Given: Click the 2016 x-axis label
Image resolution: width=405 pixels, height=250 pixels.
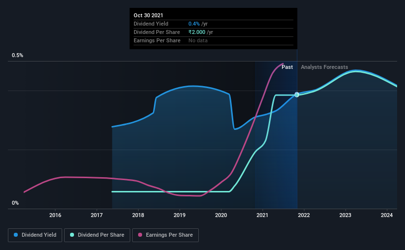Looking at the screenshot, I should pos(55,215).
